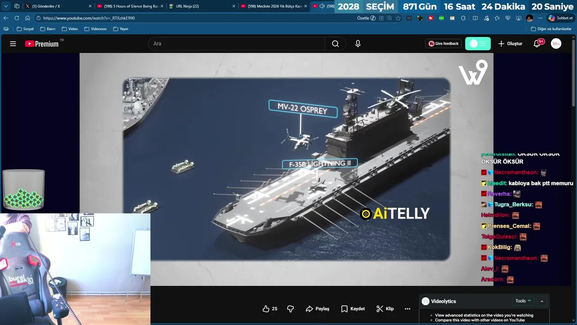Click the video player area
The height and width of the screenshot is (325, 577).
click(x=286, y=169)
